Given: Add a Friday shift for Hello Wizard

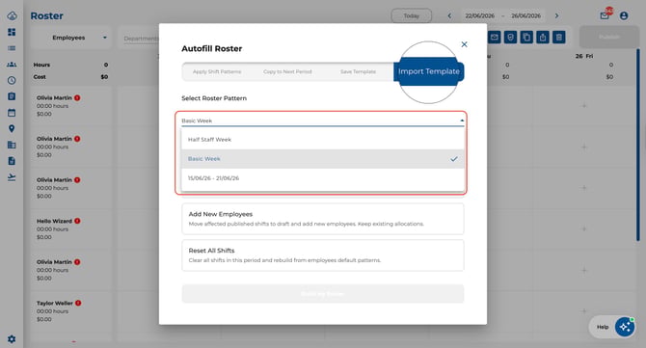Looking at the screenshot, I should click(584, 229).
